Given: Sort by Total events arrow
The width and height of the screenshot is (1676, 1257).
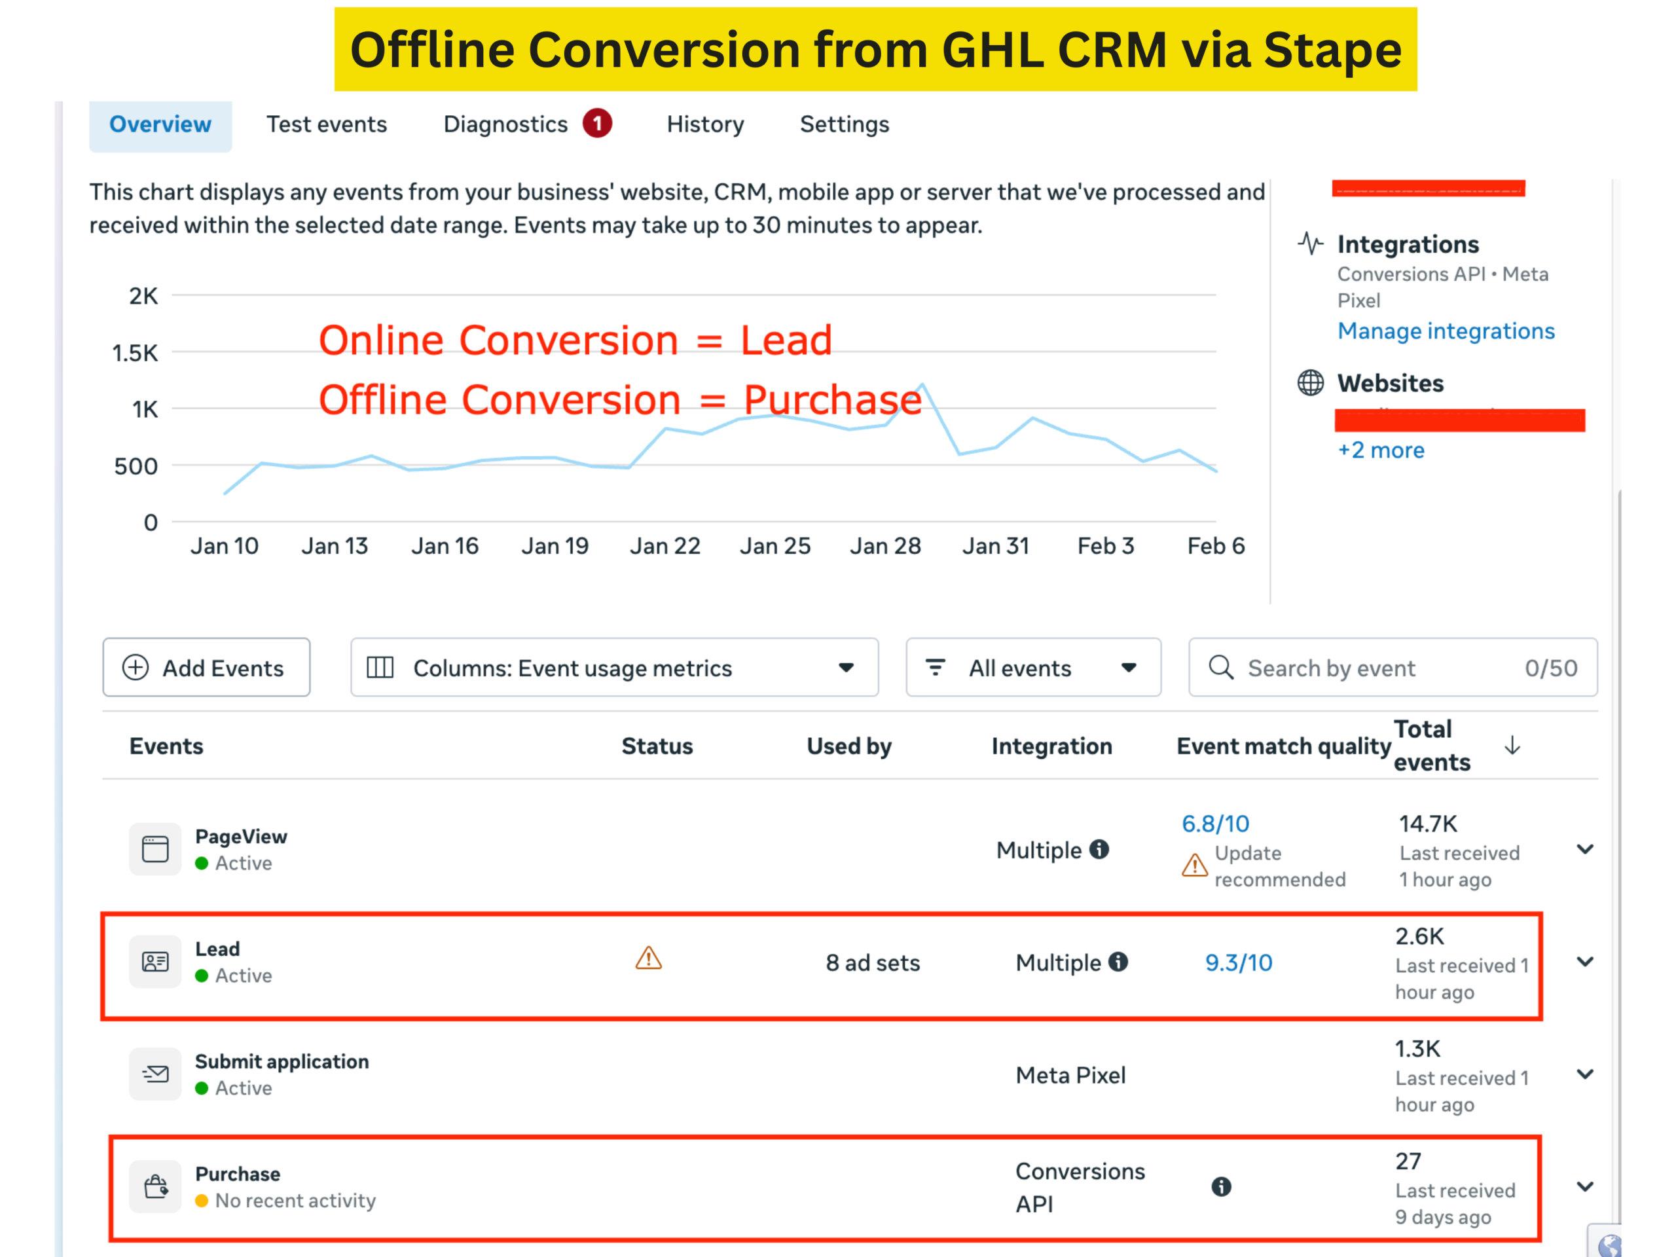Looking at the screenshot, I should [x=1512, y=746].
